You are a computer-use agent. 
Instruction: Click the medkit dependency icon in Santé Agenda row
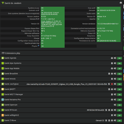pos(112,58)
